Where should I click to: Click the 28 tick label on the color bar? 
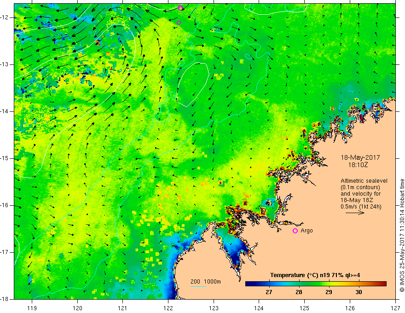coord(299,292)
